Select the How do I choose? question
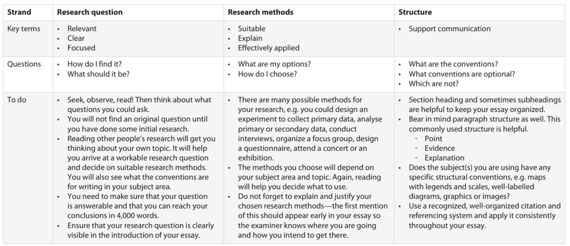Viewport: 570px width, 246px height. [267, 74]
